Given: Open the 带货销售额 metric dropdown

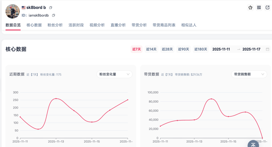Looking at the screenshot, I should 249,74.
